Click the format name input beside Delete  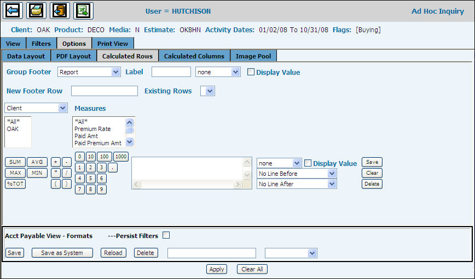coord(212,253)
